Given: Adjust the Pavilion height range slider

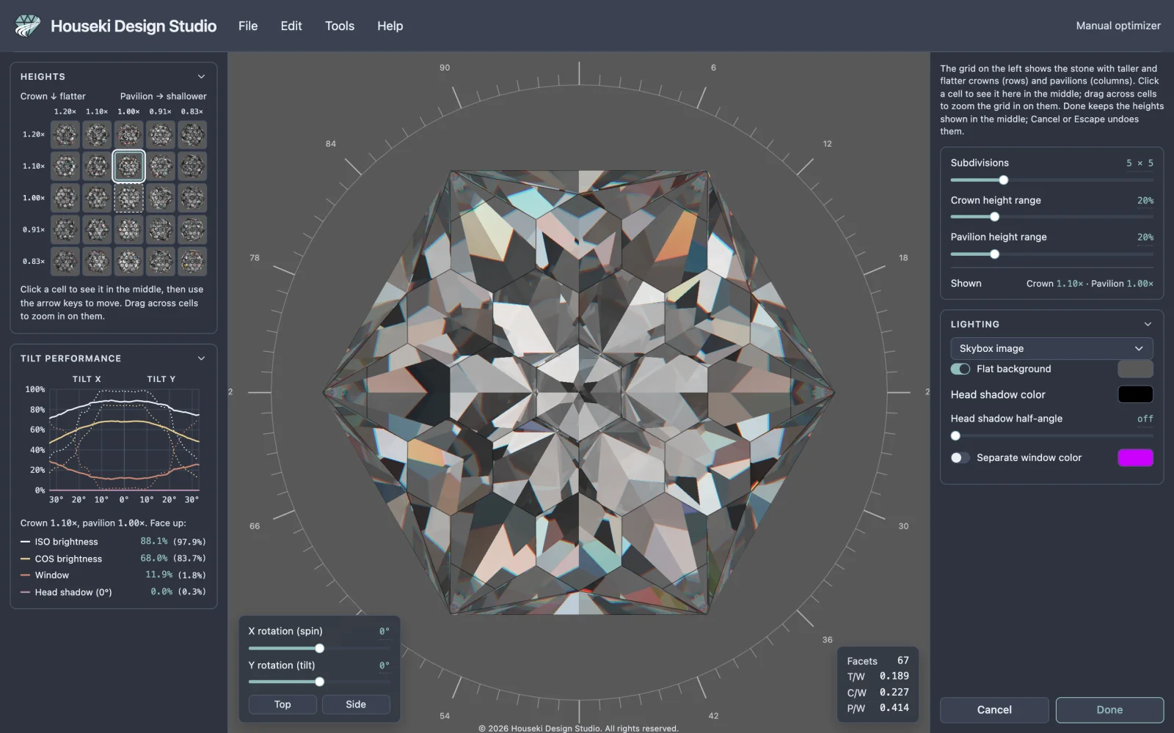Looking at the screenshot, I should point(1051,254).
